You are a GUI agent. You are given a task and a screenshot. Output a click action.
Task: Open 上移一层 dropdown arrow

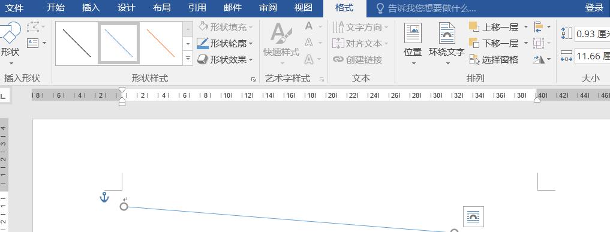tap(526, 27)
